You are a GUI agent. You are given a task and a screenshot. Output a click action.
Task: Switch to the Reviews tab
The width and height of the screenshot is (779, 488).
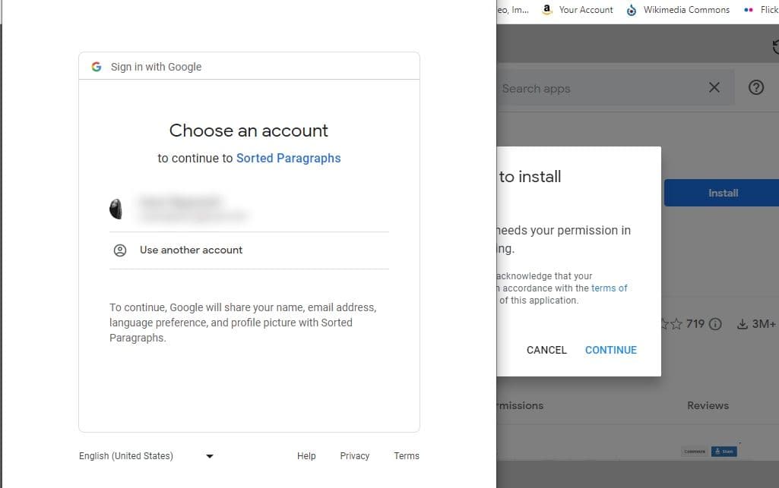[x=708, y=405]
